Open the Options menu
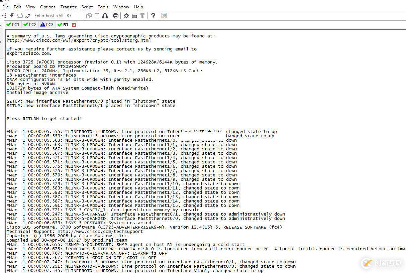The height and width of the screenshot is (273, 406). point(48,7)
